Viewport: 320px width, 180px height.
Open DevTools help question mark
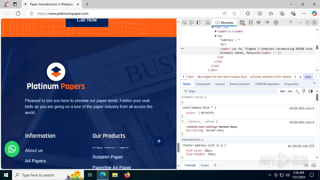coord(307,22)
